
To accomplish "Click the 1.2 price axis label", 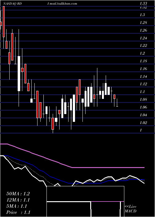I will tap(142, 53).
